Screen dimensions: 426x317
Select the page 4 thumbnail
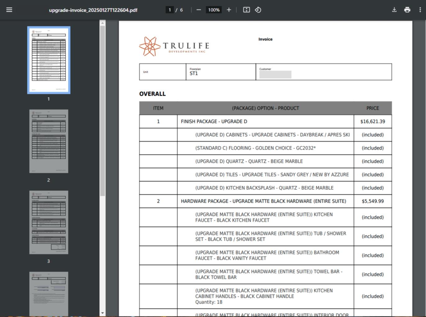tap(48, 293)
